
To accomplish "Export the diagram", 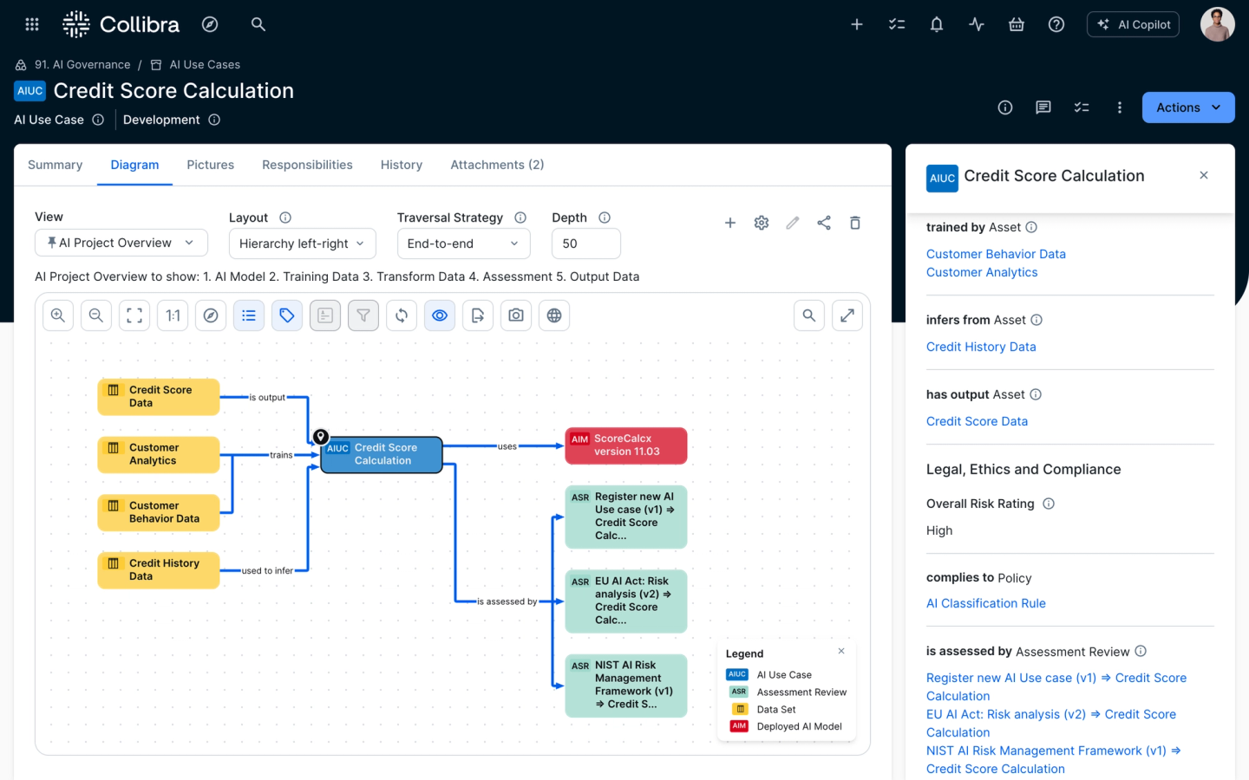I will [478, 315].
